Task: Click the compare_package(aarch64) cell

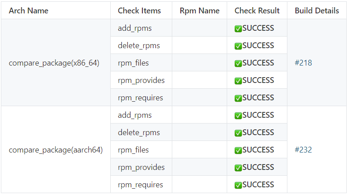Action: [x=56, y=150]
